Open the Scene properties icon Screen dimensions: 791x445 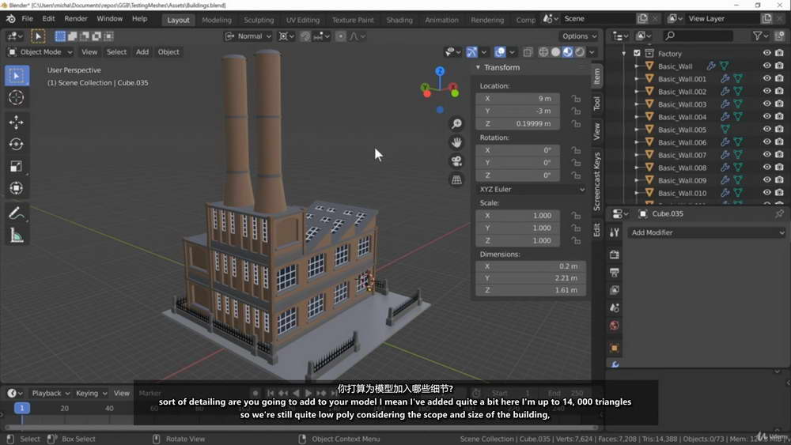point(615,308)
